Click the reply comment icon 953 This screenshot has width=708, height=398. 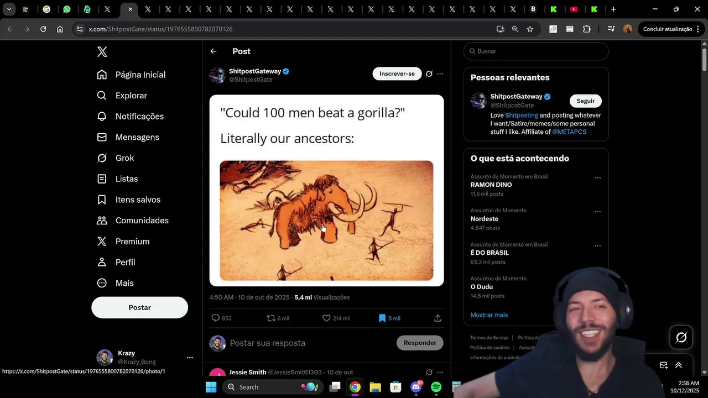click(216, 318)
